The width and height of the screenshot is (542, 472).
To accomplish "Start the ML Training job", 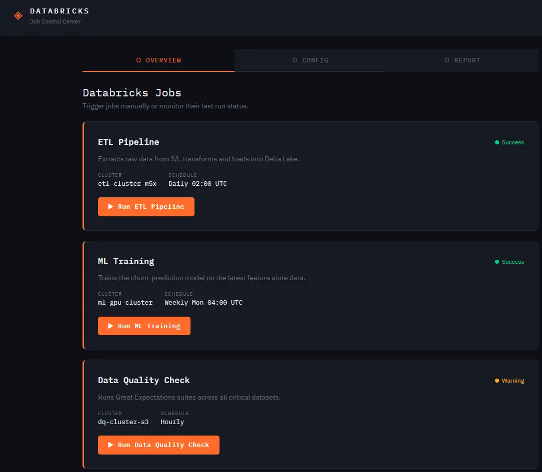I will tap(144, 326).
